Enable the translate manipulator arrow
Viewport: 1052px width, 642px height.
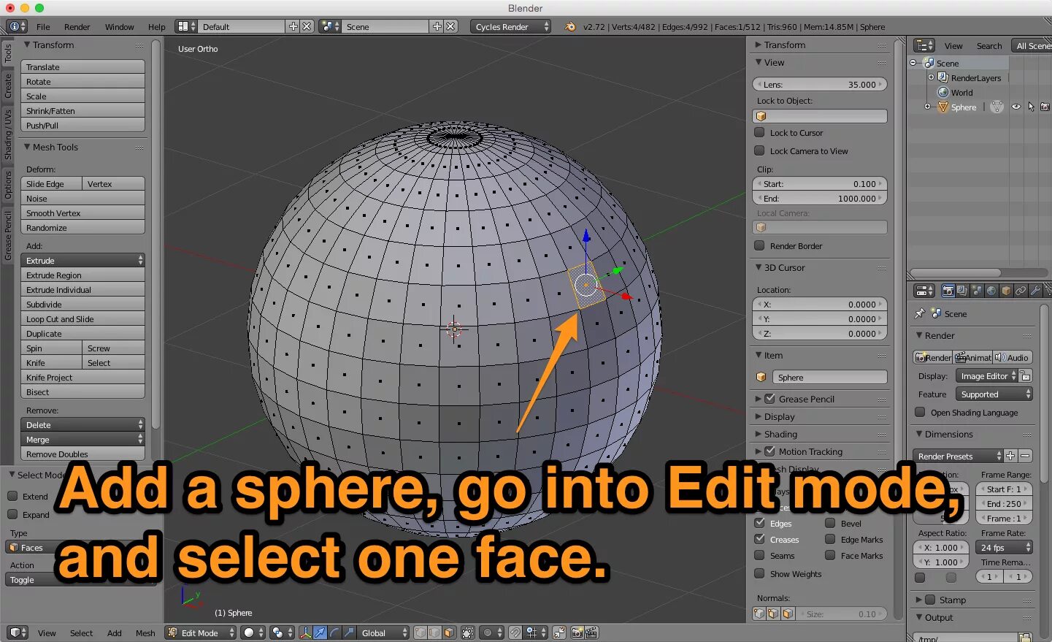[320, 633]
